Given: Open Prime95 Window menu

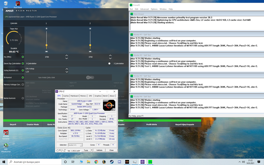Looking at the screenshot, I should pos(163,9).
